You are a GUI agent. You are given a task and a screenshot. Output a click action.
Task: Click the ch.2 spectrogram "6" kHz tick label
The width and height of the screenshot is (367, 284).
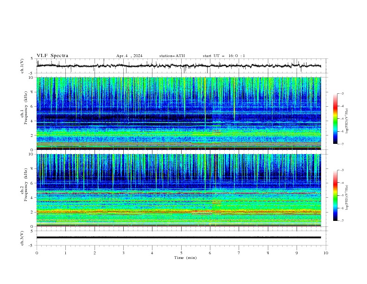[x=32, y=183]
